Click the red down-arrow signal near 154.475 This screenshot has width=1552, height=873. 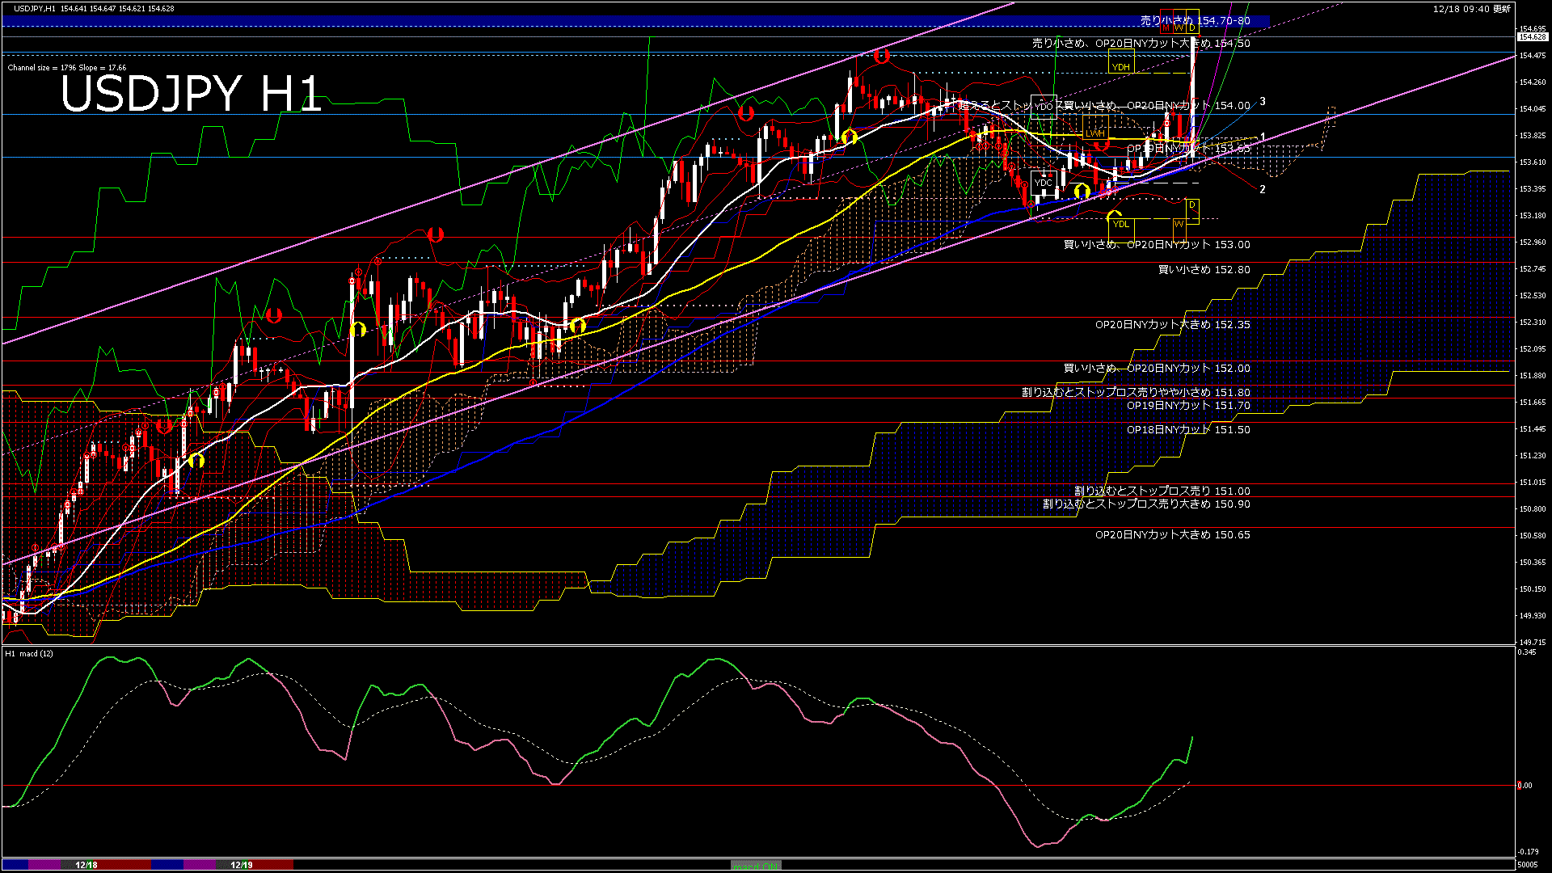[x=881, y=56]
